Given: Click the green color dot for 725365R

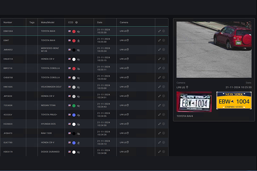Looking at the screenshot, I should (x=74, y=106).
